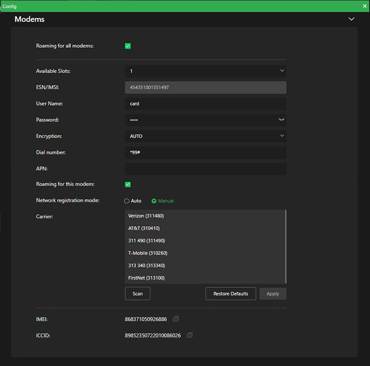Select FirstNet (313100) carrier entry
Image resolution: width=370 pixels, height=366 pixels.
pos(146,278)
